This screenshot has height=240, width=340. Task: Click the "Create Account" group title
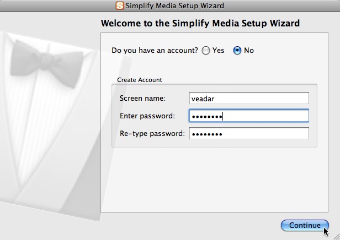(140, 80)
